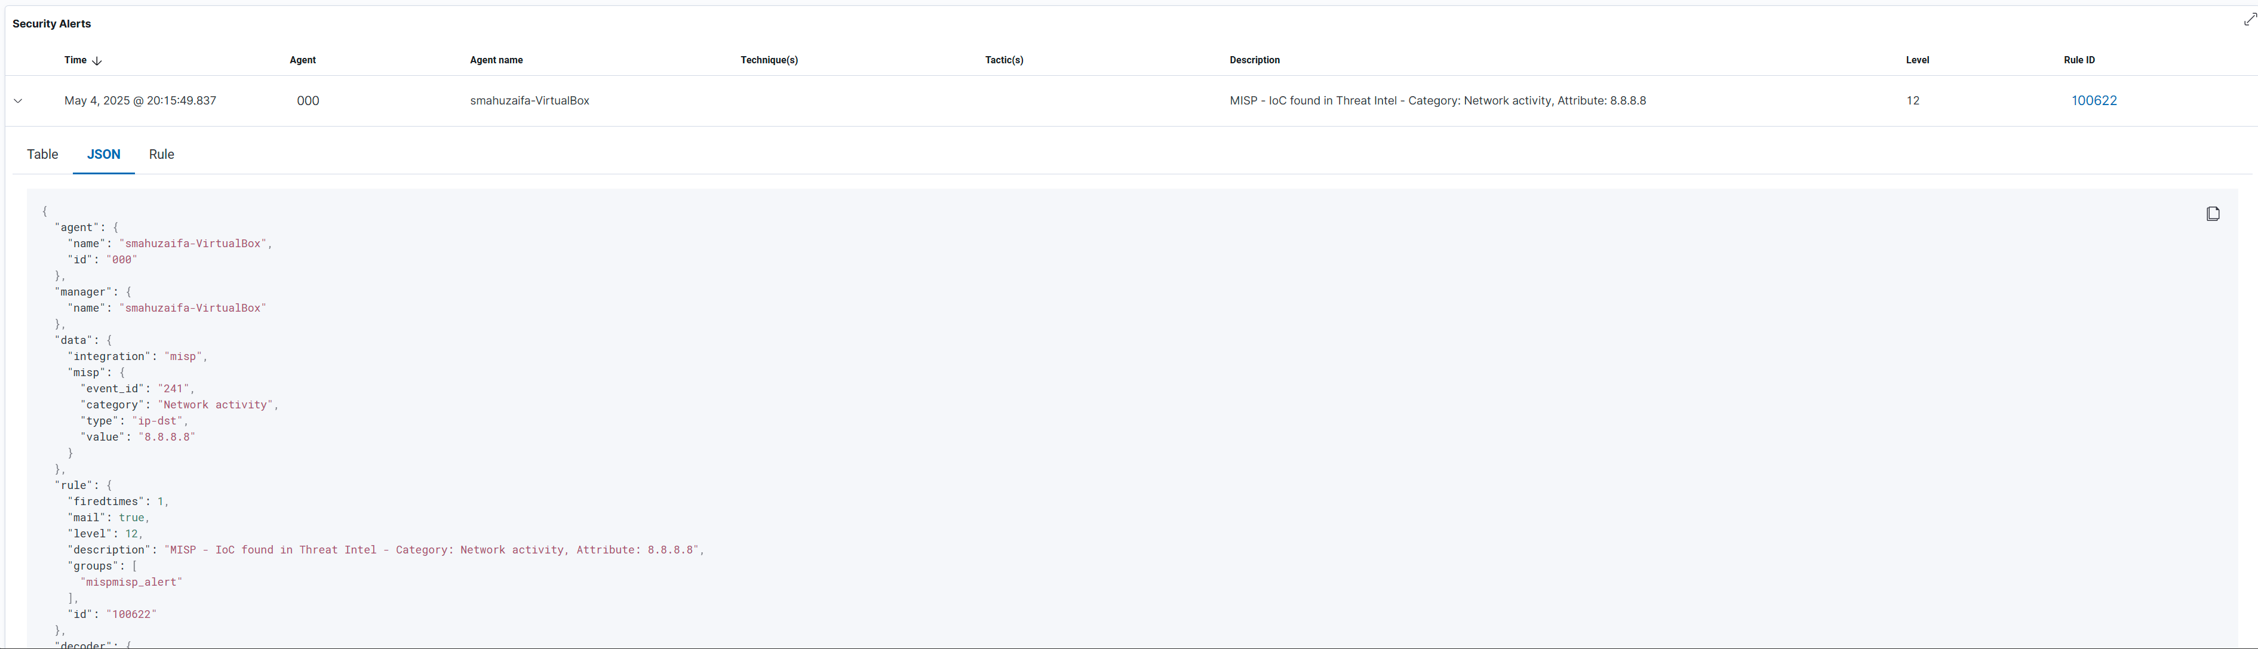Click the "mispmisp_alert" group value
This screenshot has height=649, width=2258.
tap(131, 583)
